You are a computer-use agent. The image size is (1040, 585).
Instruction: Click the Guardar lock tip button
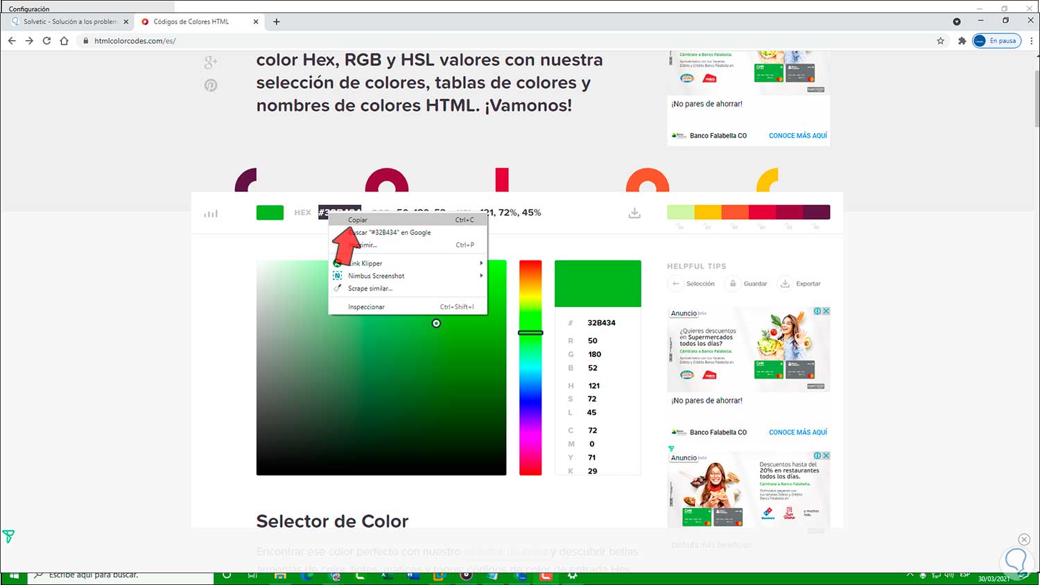(732, 283)
